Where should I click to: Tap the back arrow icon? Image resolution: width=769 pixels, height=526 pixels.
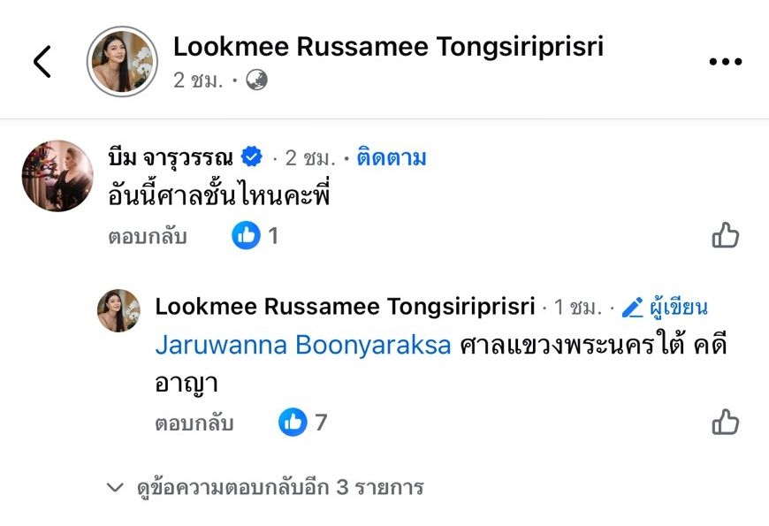(42, 61)
